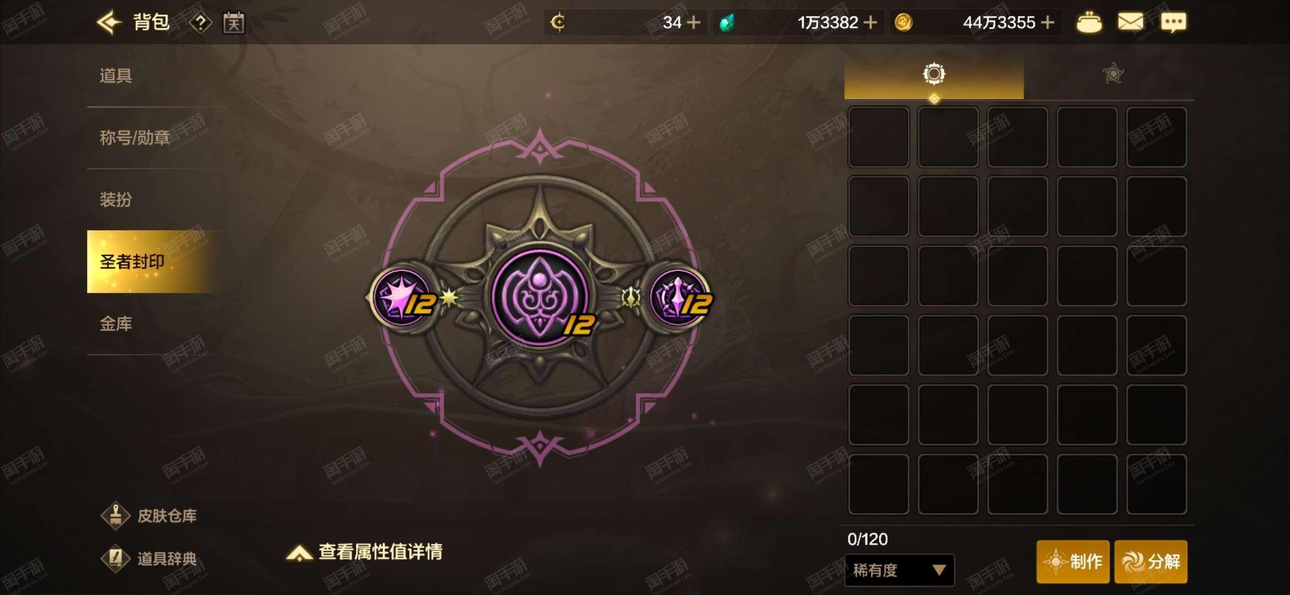Add green gems with plus button

click(870, 23)
